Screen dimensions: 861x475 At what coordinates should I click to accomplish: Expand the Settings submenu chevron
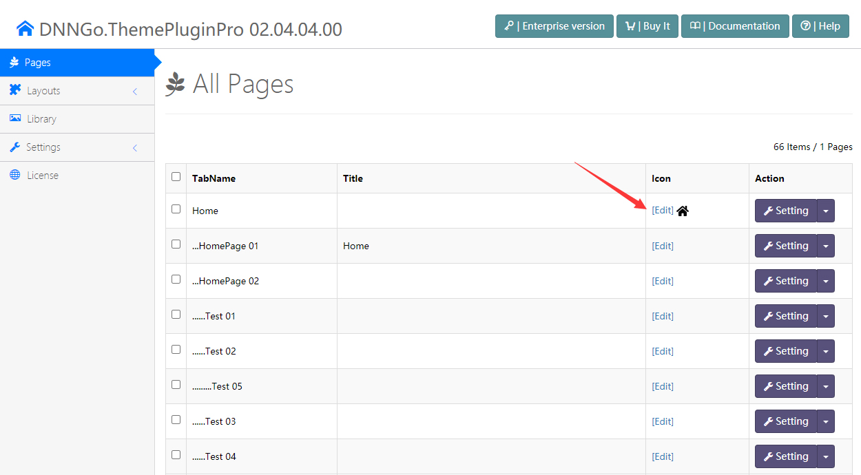point(135,147)
